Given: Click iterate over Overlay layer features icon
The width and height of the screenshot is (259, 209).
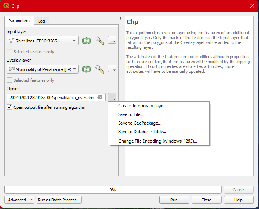Looking at the screenshot, I should click(x=87, y=69).
